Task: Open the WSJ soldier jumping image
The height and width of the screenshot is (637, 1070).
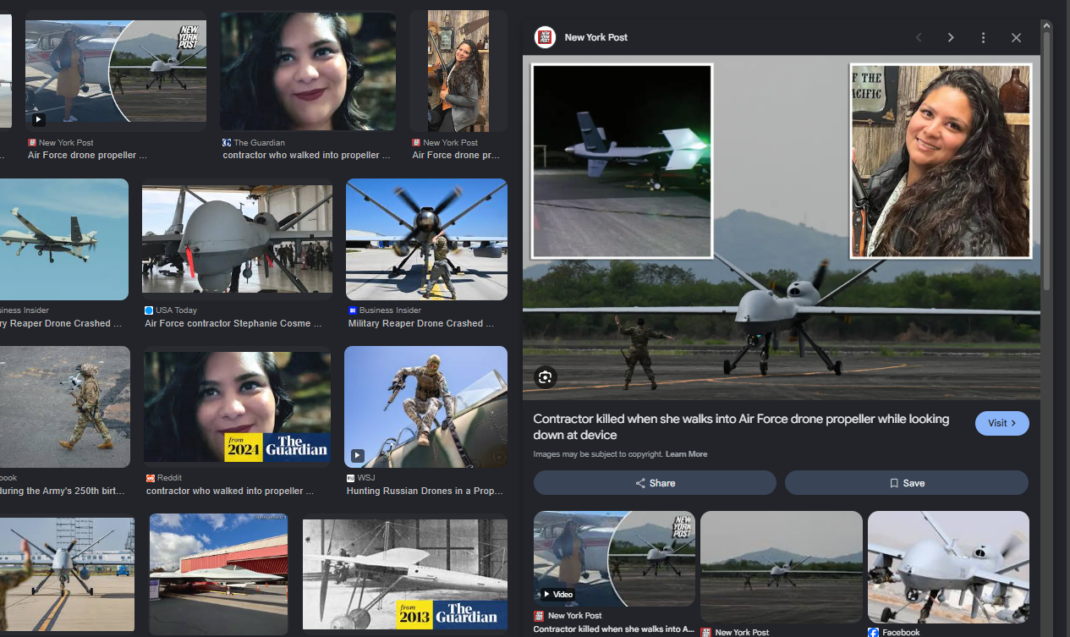Action: [425, 407]
